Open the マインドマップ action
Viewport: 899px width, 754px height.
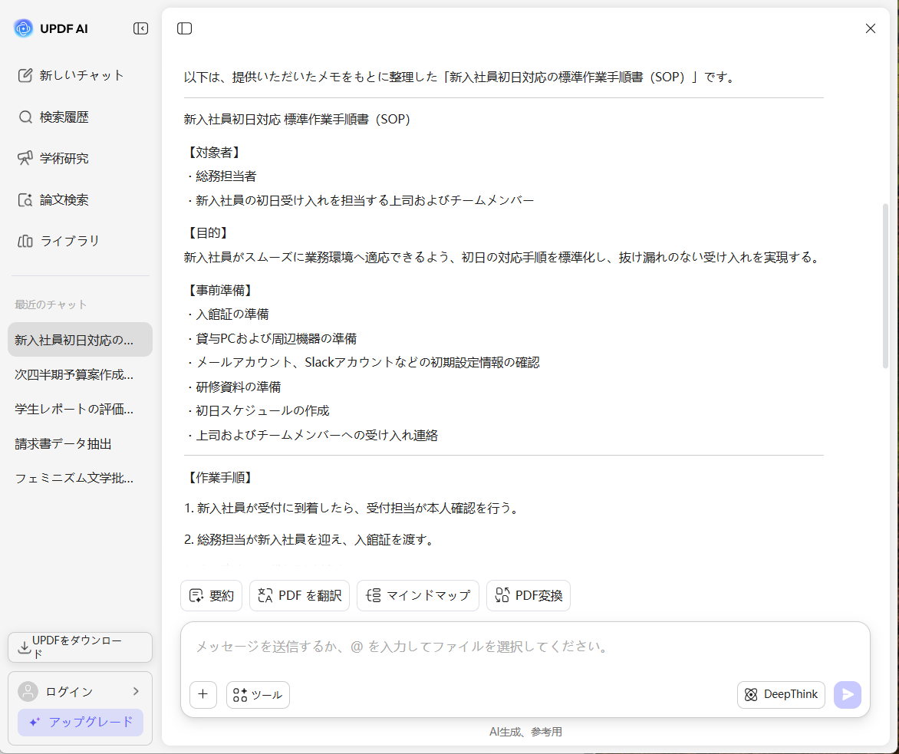coord(417,595)
